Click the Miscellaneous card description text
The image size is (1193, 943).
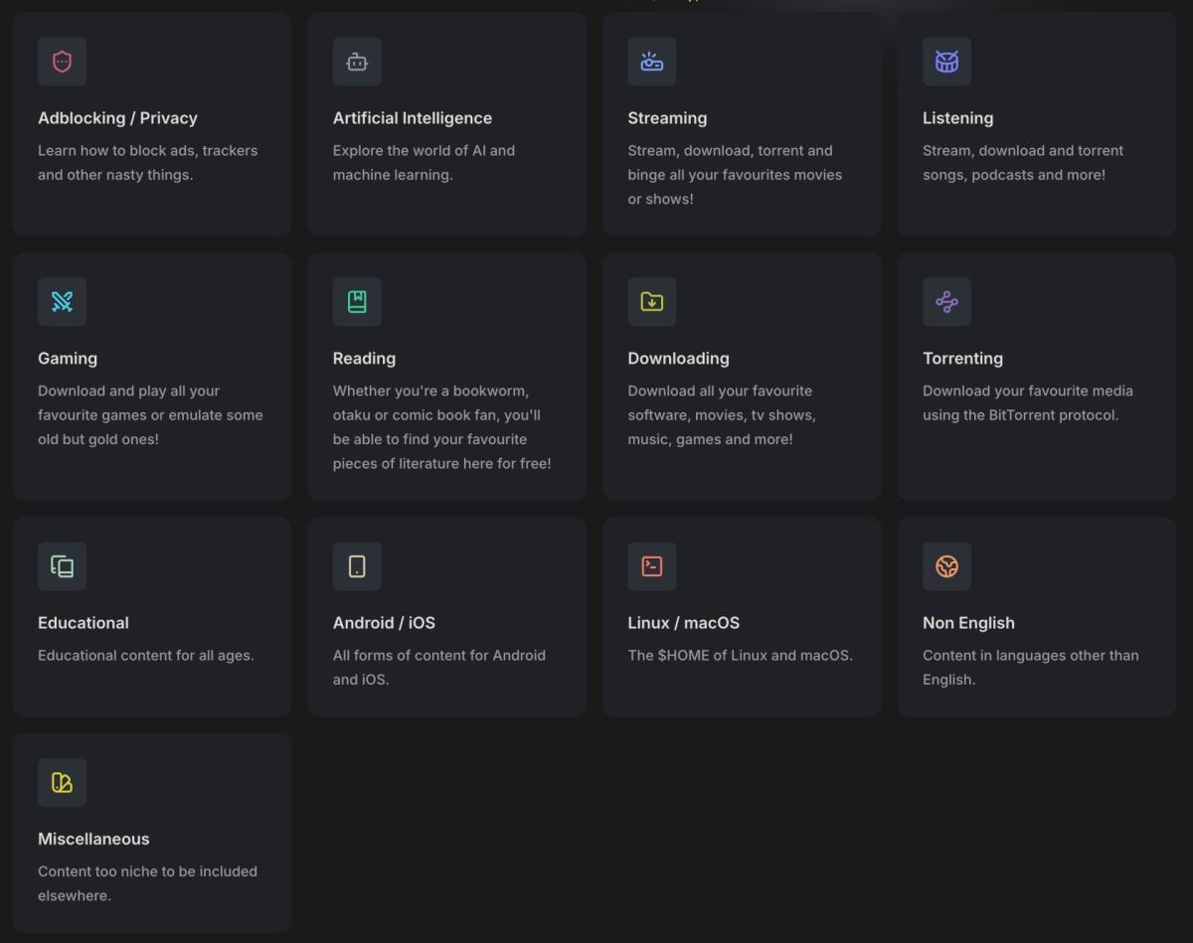tap(147, 883)
